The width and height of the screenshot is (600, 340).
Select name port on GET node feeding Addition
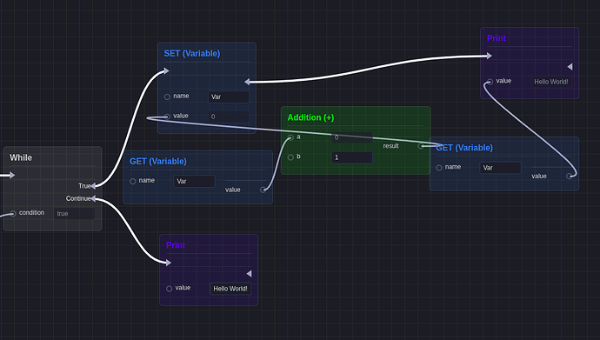pyautogui.click(x=133, y=181)
